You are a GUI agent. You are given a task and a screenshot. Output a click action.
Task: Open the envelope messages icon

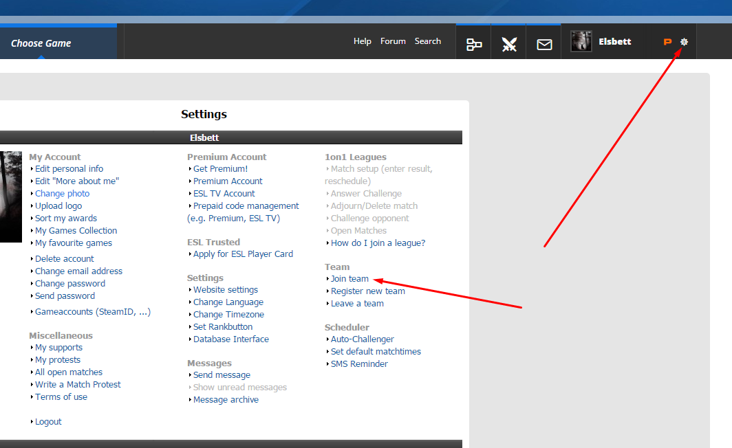tap(544, 45)
